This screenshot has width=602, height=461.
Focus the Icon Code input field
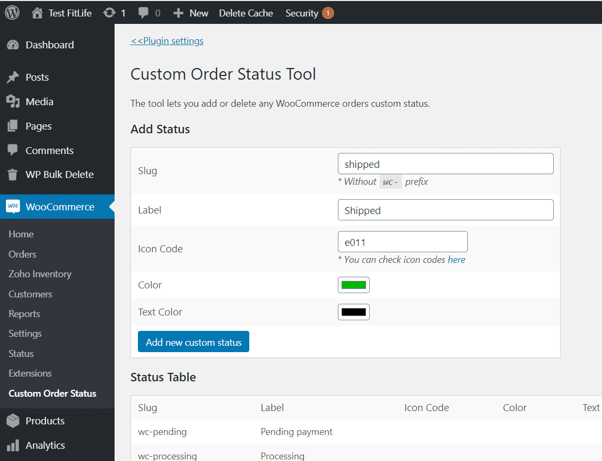pos(403,242)
